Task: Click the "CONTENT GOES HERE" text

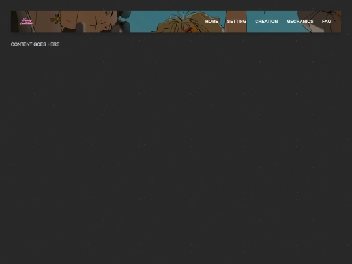Action: (35, 44)
